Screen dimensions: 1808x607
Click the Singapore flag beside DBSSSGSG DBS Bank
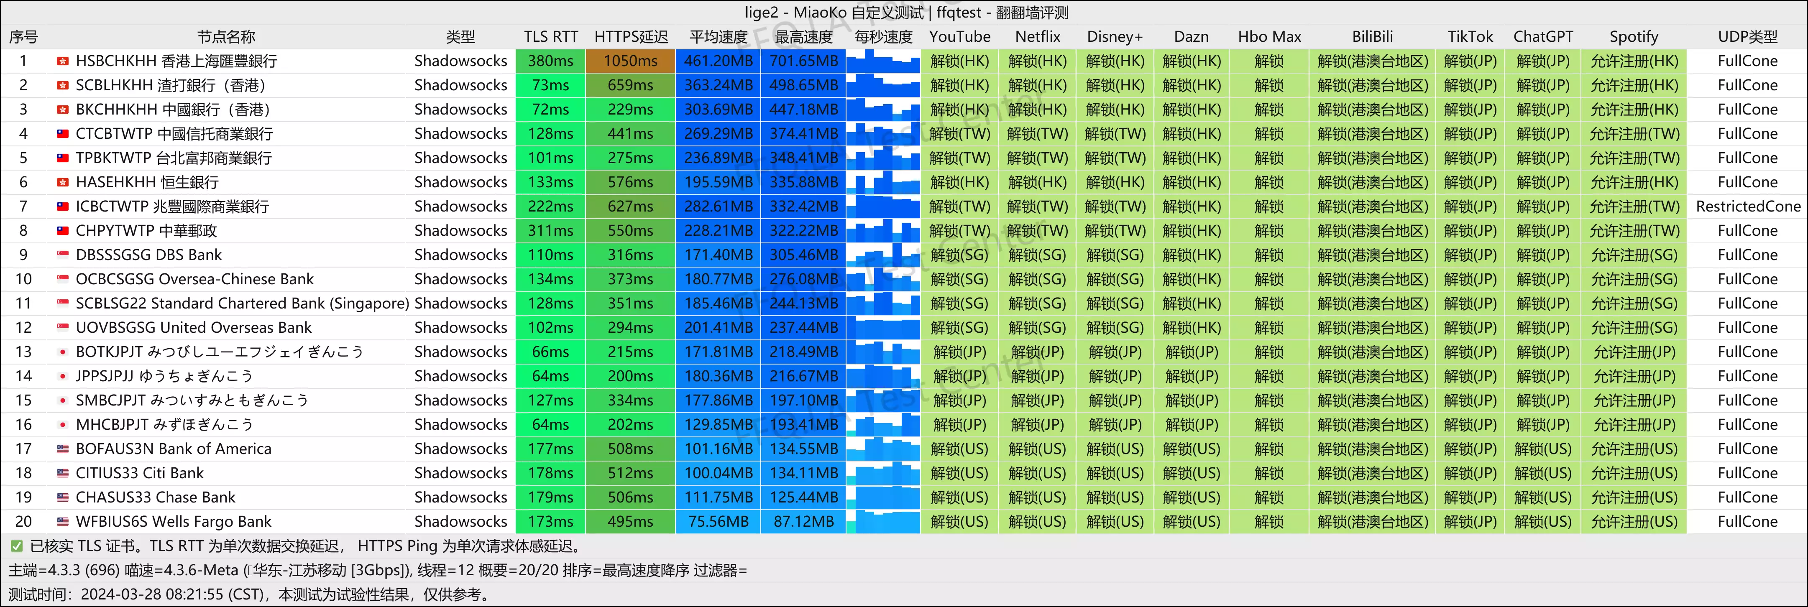tap(62, 255)
